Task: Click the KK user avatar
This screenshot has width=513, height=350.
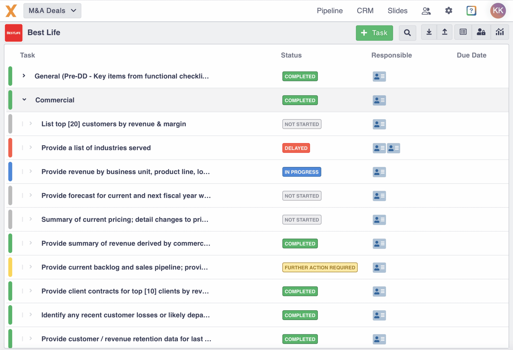Action: (498, 11)
